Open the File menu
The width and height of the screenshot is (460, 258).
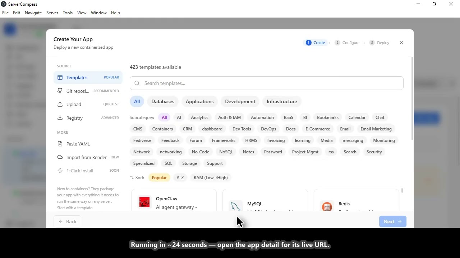point(5,13)
